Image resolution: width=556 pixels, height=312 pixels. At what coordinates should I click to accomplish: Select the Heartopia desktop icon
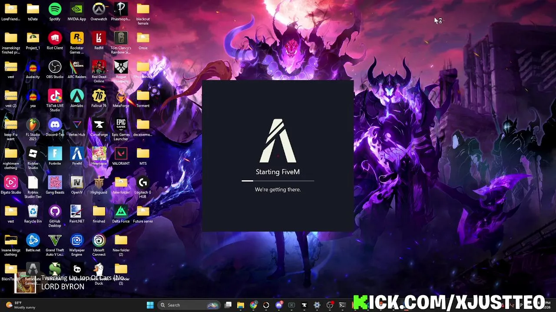(x=99, y=156)
